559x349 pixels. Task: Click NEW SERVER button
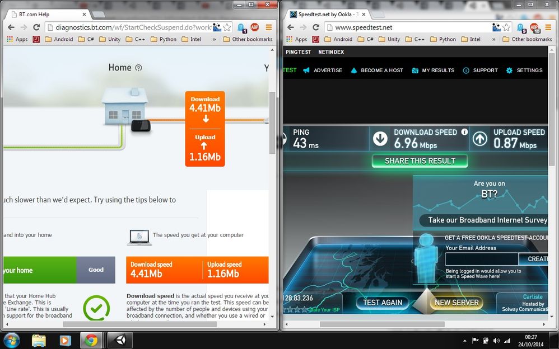tap(456, 303)
